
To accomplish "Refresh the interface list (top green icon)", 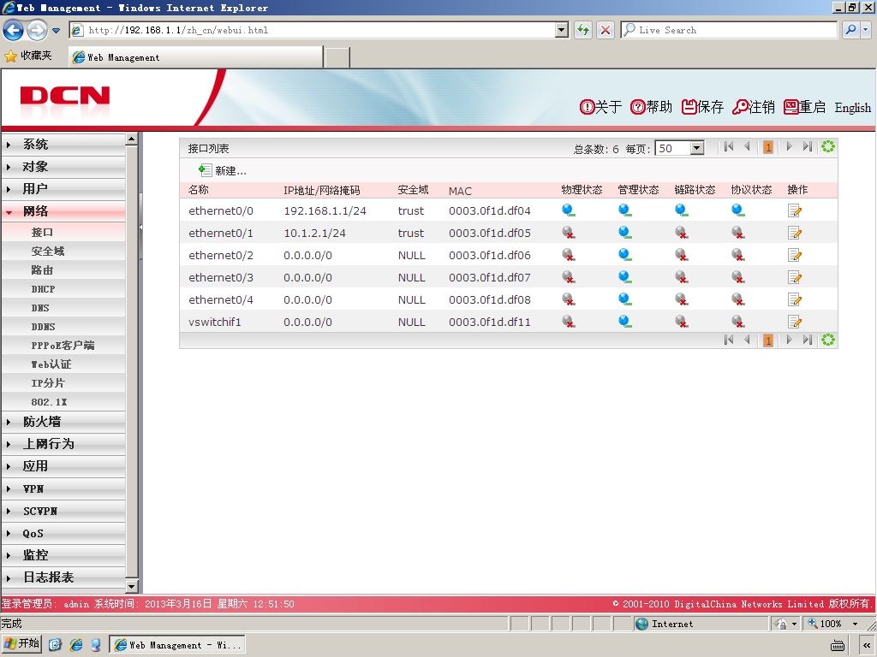I will [x=828, y=147].
